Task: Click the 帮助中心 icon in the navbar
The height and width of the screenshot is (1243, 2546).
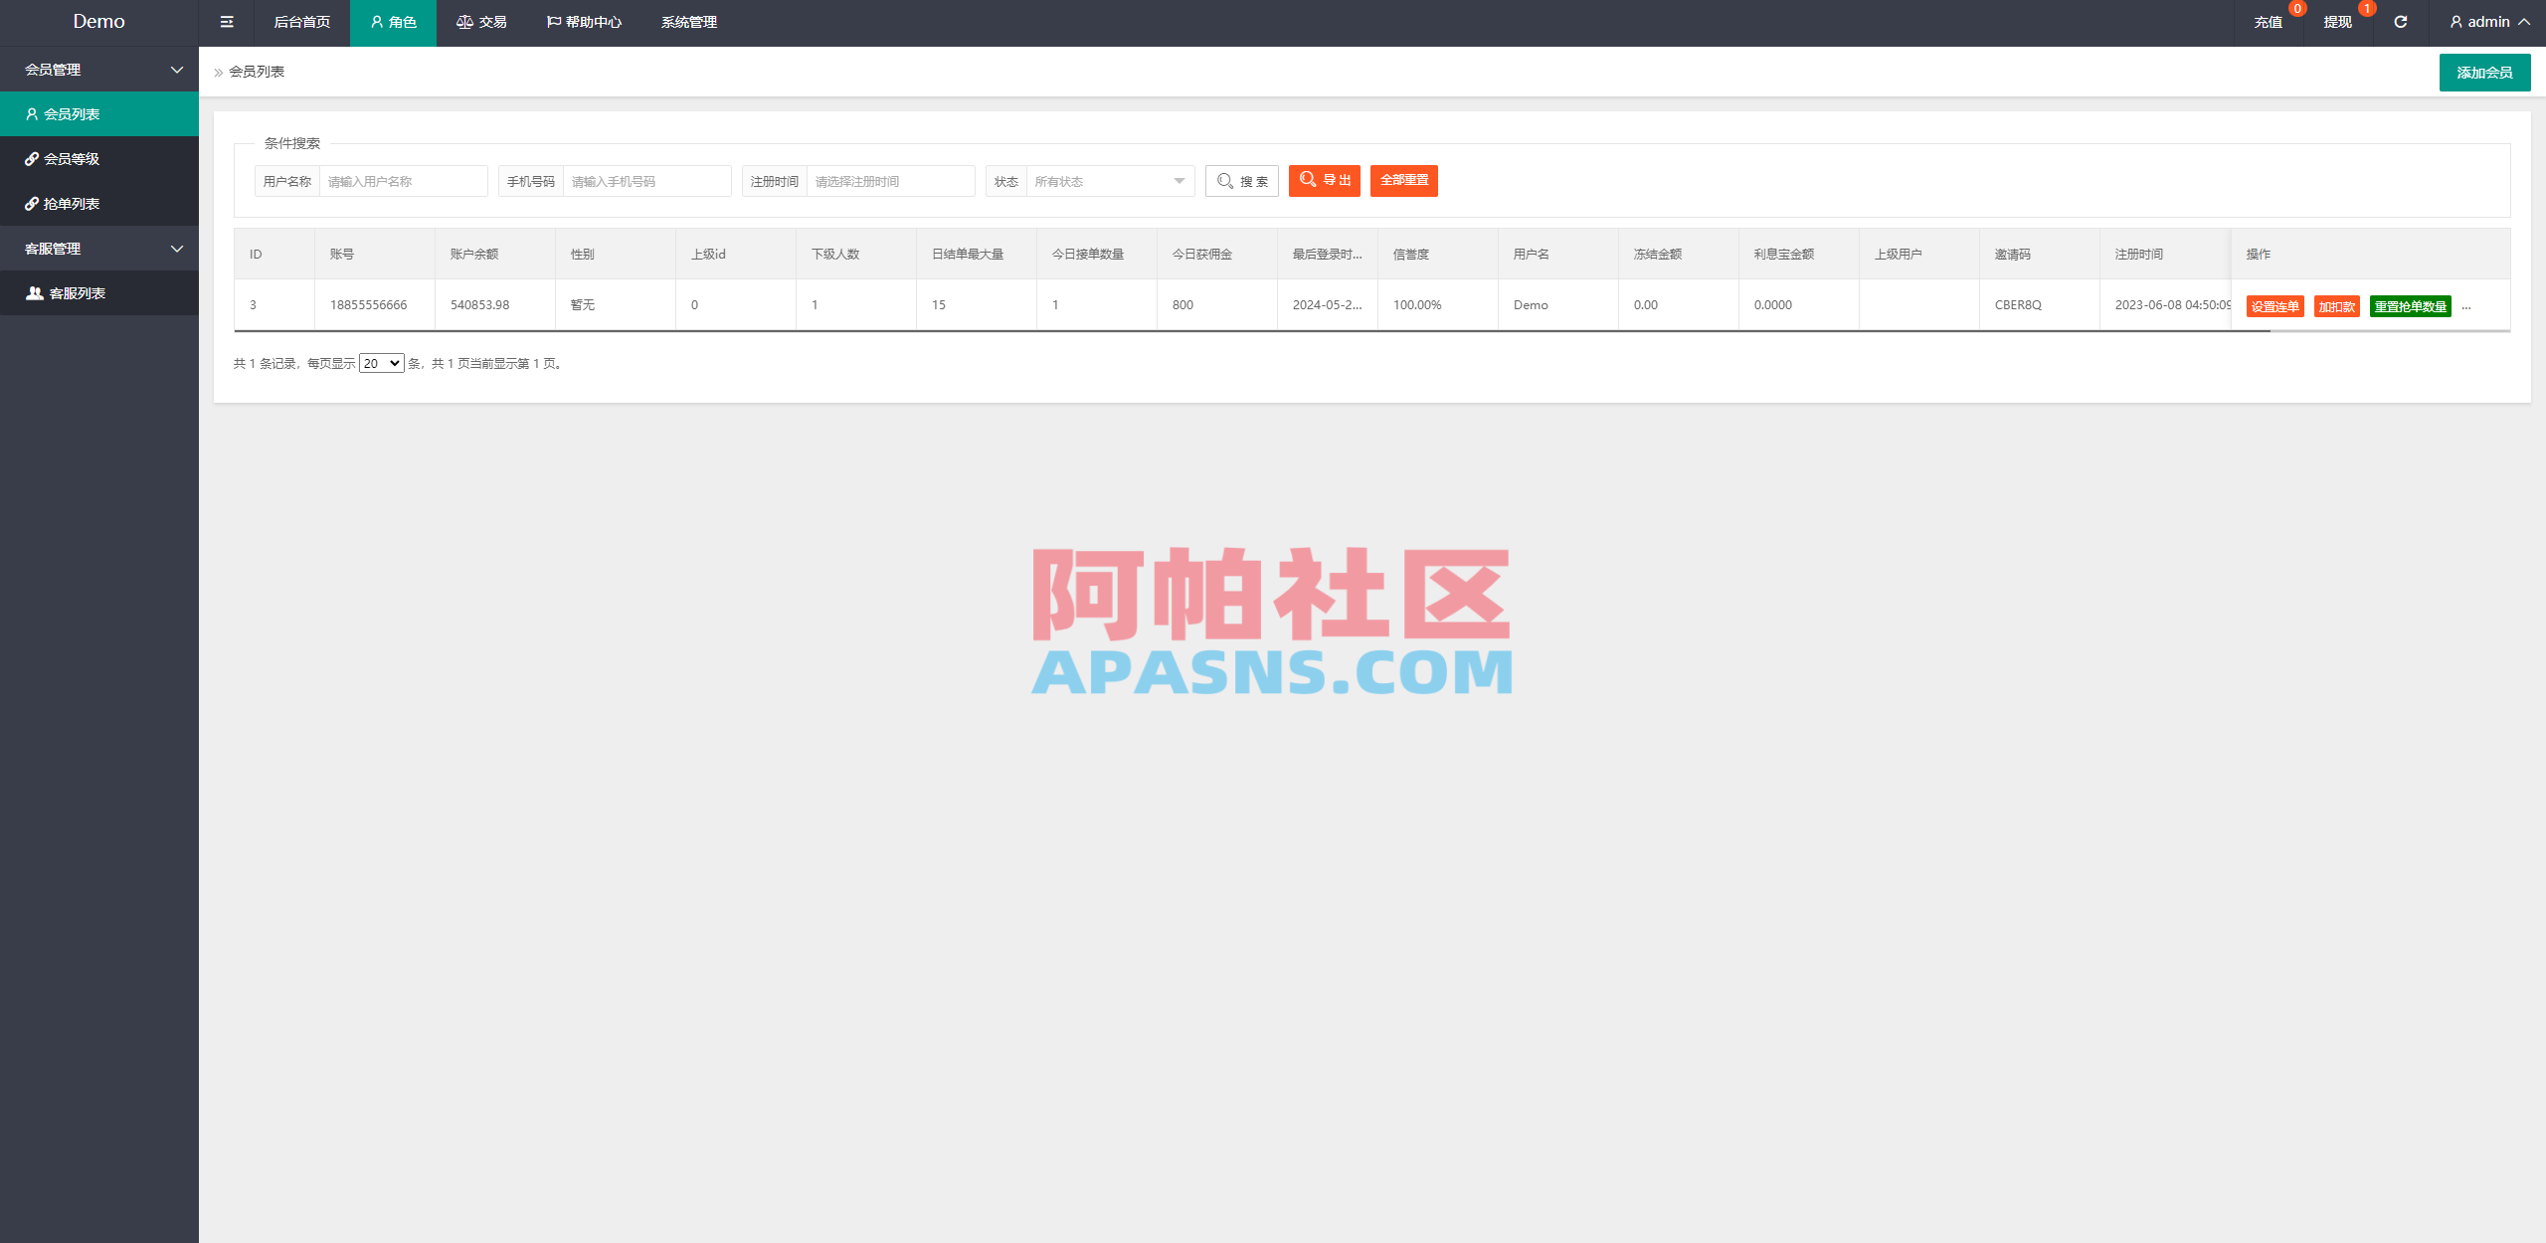Action: tap(585, 22)
